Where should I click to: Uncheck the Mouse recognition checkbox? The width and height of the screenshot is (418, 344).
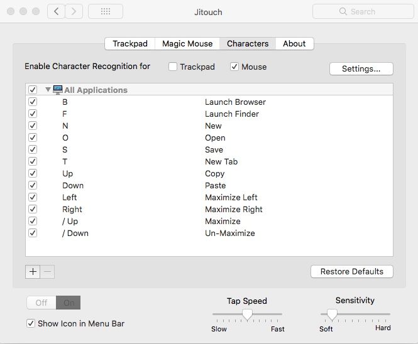click(234, 67)
